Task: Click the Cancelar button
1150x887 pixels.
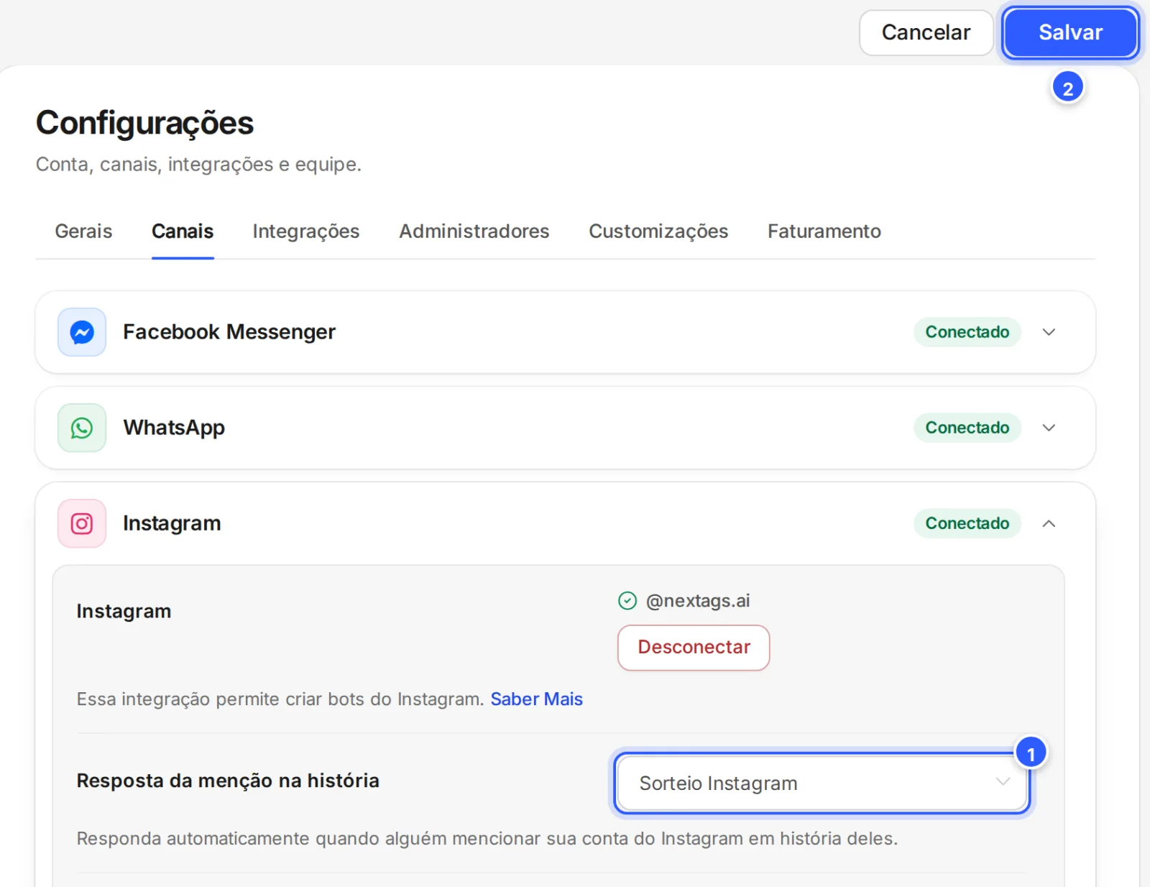Action: click(926, 32)
